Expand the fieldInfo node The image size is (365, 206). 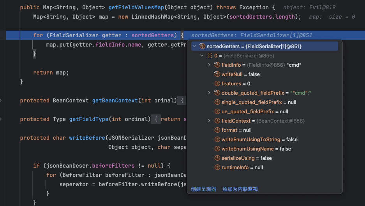[x=209, y=65]
